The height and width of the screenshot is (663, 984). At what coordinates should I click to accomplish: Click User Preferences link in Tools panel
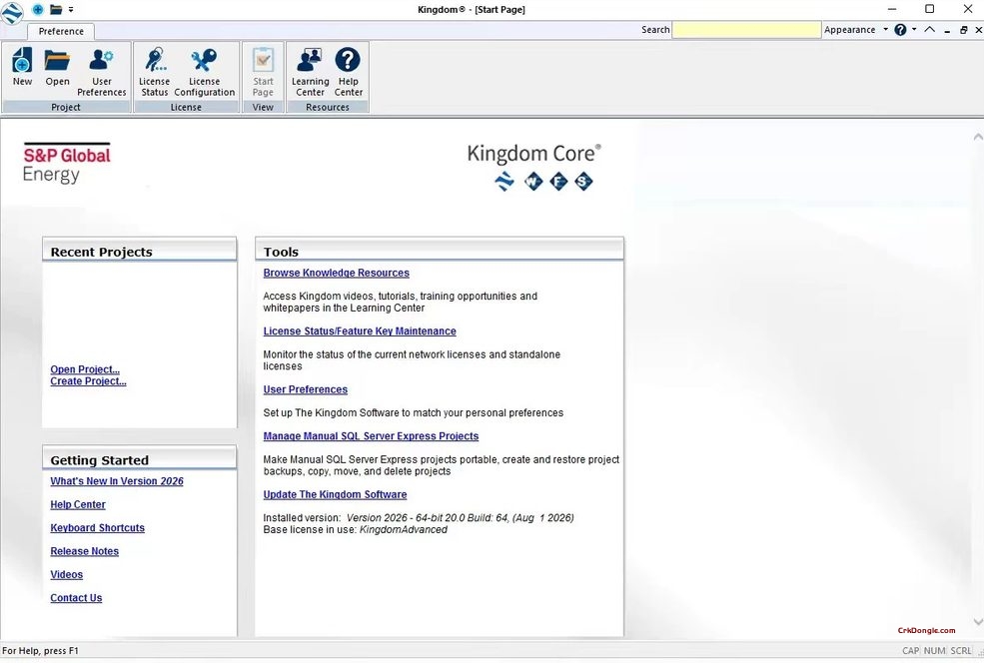306,389
